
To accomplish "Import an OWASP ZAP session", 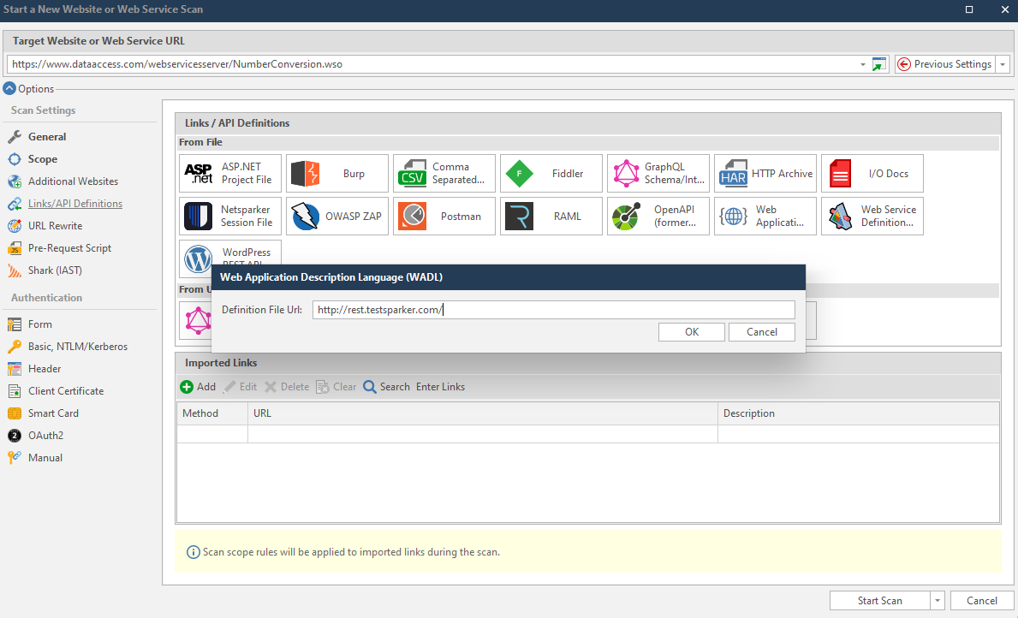I will [336, 216].
